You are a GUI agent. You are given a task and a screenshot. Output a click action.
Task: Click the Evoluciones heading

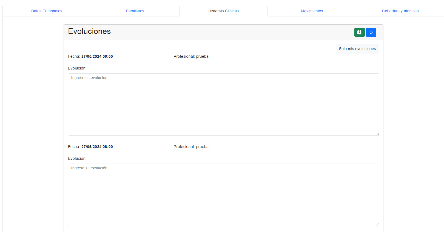point(89,31)
